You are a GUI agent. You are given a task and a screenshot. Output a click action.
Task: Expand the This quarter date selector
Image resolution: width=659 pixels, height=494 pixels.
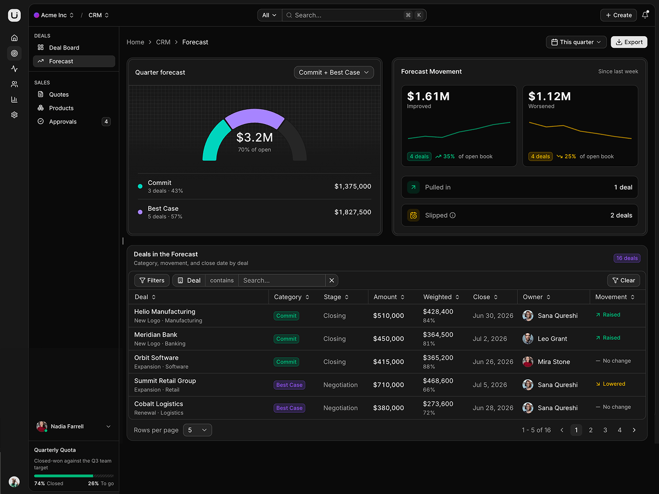(x=576, y=42)
